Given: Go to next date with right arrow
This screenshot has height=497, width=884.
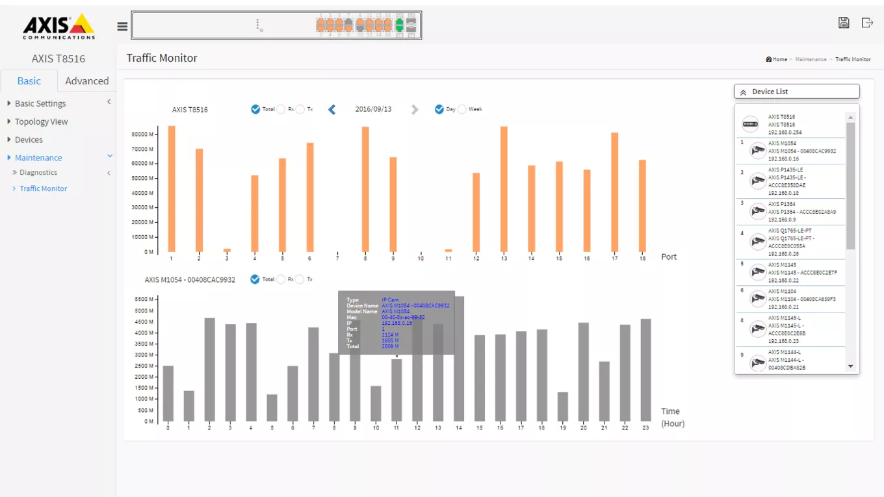Looking at the screenshot, I should pyautogui.click(x=415, y=110).
